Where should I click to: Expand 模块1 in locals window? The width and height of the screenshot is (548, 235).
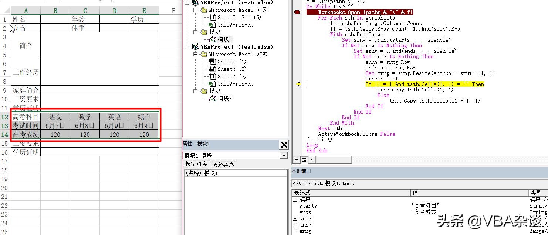(x=295, y=200)
